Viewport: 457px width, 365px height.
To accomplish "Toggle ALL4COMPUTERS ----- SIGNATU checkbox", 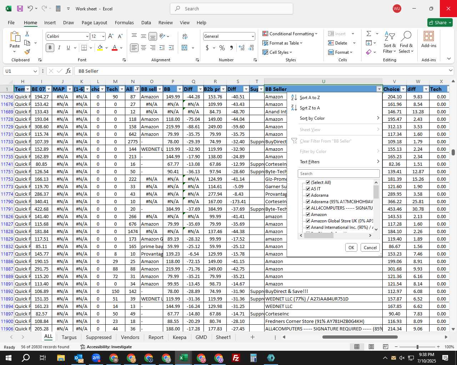I will click(308, 208).
